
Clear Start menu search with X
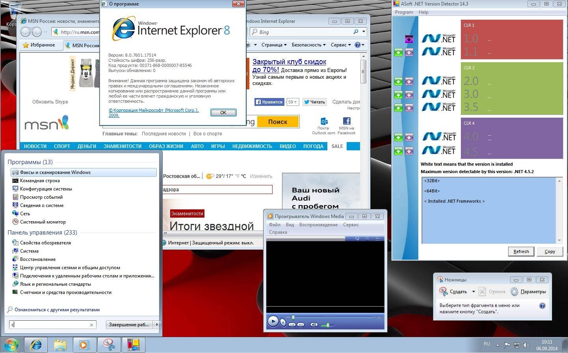click(91, 325)
